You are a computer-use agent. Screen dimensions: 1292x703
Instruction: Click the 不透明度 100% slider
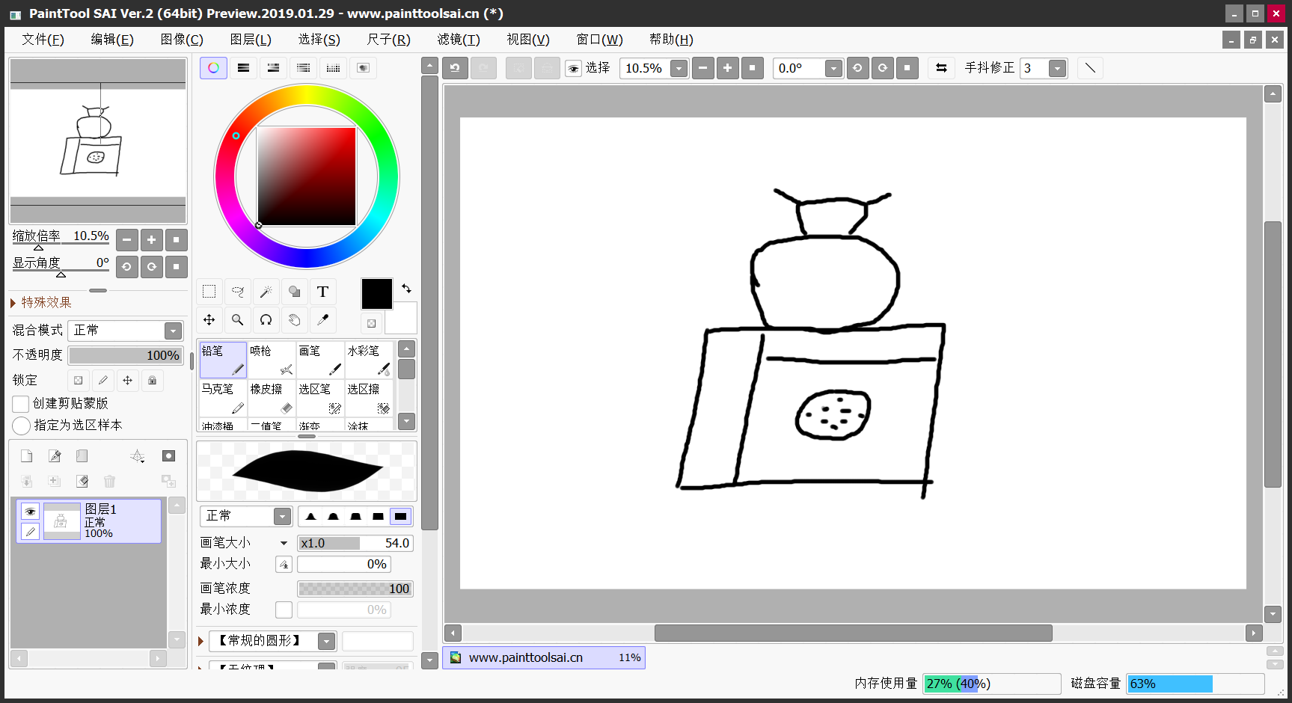[x=126, y=355]
